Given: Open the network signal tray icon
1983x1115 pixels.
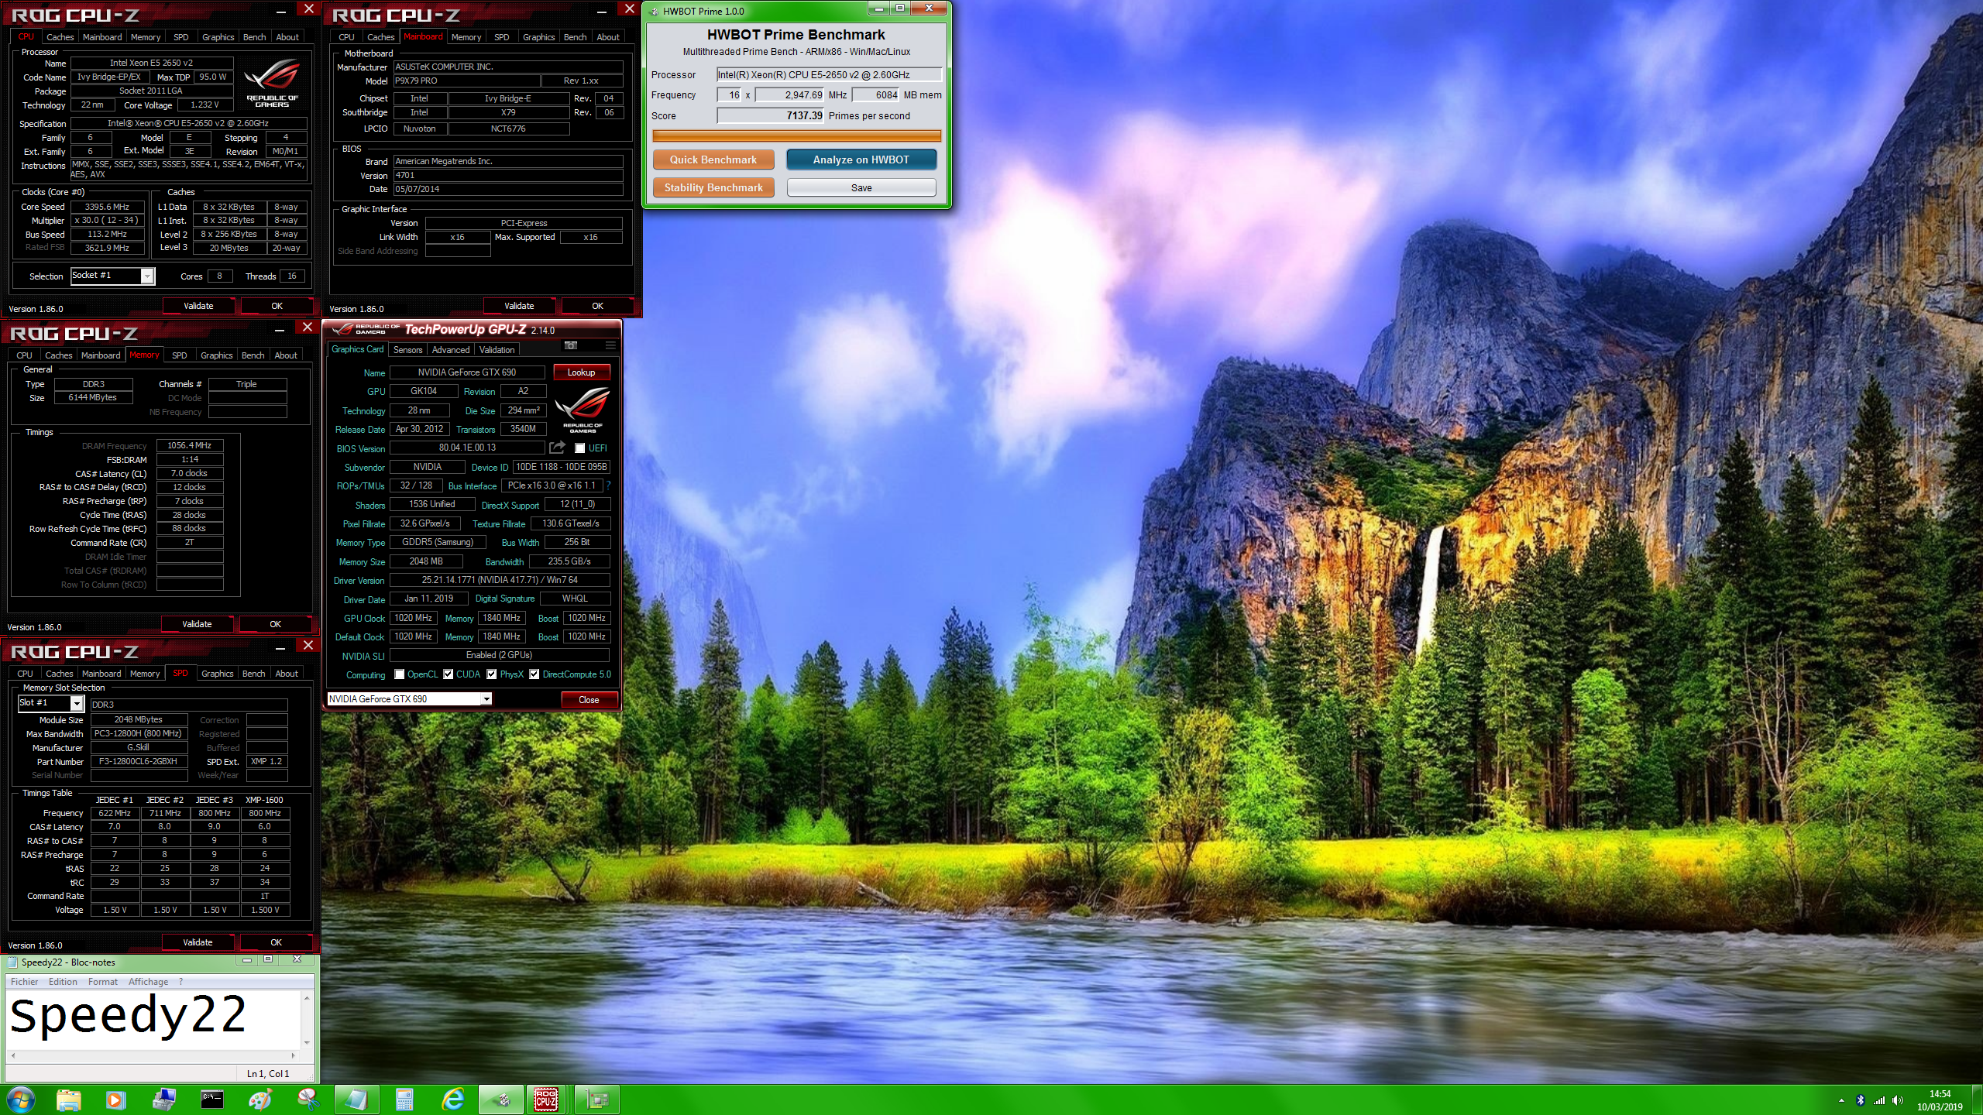Looking at the screenshot, I should (x=1878, y=1100).
